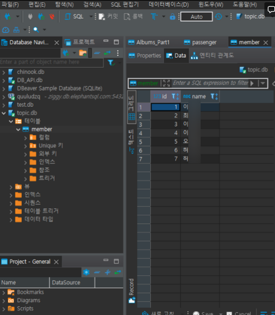Image resolution: width=275 pixels, height=315 pixels.
Task: Collapse the member table tree node
Action: (18, 130)
